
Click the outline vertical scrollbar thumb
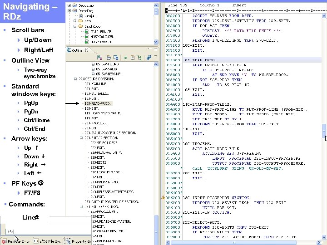pyautogui.click(x=156, y=229)
